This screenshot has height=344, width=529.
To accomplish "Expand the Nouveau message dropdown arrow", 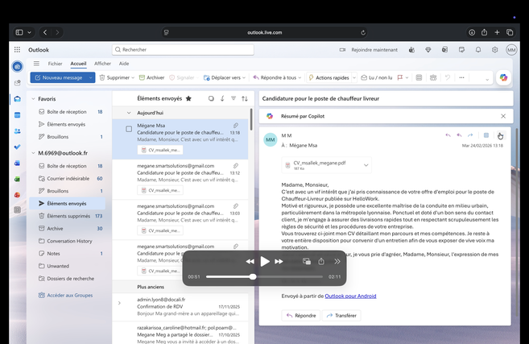I will point(92,78).
